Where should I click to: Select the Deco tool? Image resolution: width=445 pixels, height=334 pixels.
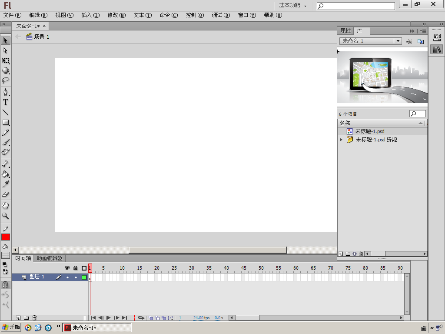[5, 153]
